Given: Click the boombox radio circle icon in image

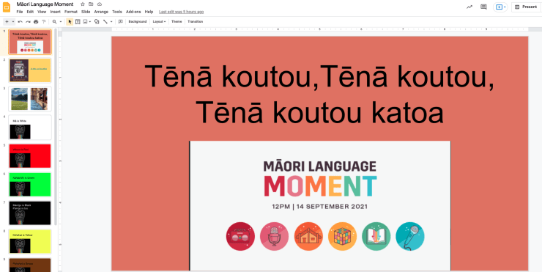Looking at the screenshot, I should click(x=240, y=236).
